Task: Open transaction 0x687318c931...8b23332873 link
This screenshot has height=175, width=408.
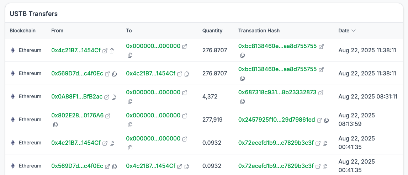Action: (277, 92)
